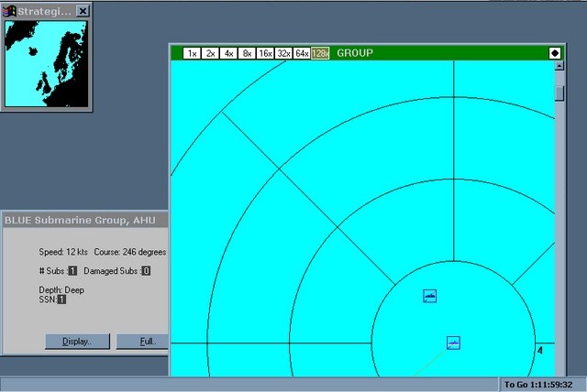Open the Display... dialog for group
587x392 pixels.
click(77, 342)
